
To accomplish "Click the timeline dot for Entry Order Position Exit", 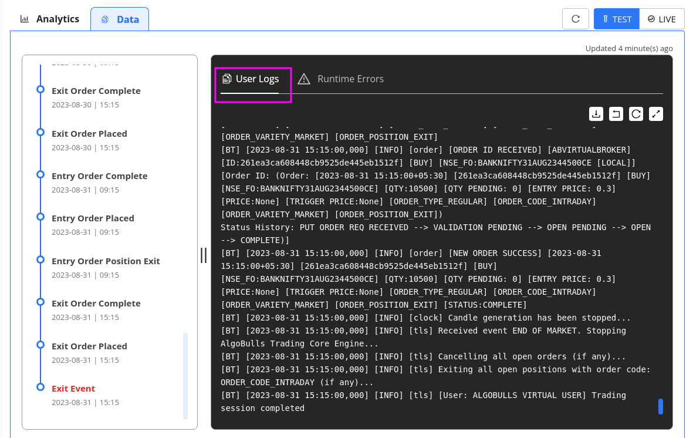I will (x=40, y=260).
